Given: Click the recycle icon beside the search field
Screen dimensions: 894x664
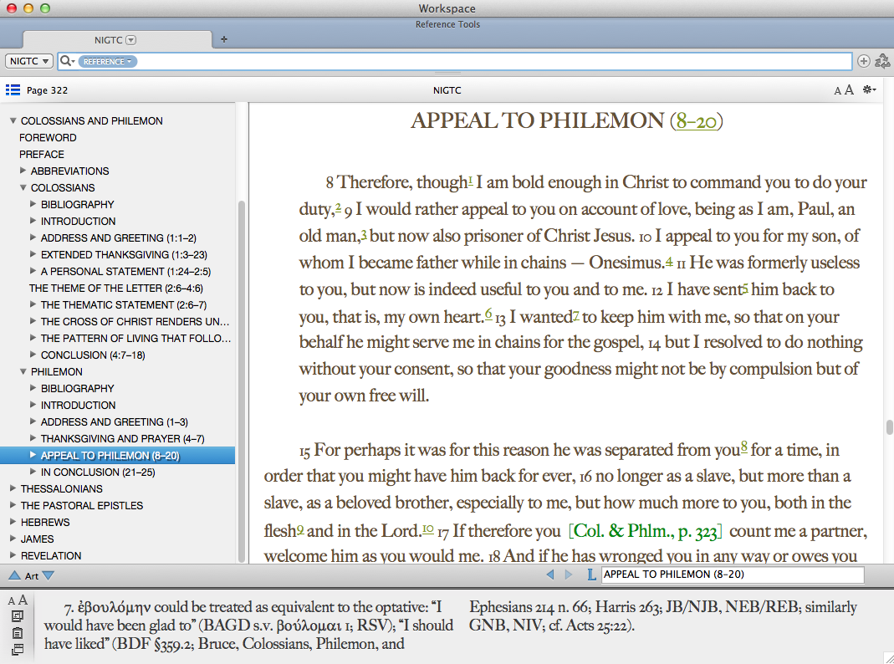Looking at the screenshot, I should pyautogui.click(x=882, y=61).
